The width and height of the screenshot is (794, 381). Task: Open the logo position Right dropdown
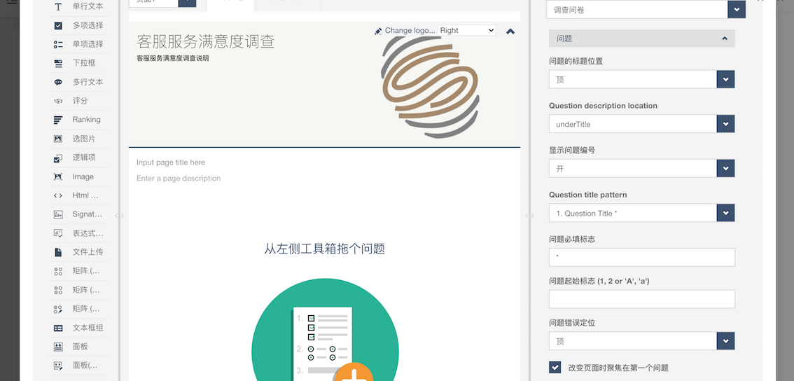466,31
